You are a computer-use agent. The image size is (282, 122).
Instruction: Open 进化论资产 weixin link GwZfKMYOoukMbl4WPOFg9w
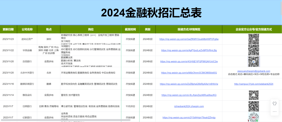189,39
